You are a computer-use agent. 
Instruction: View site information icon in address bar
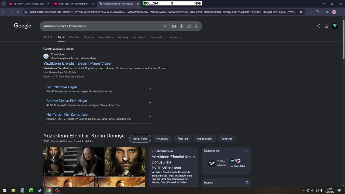pyautogui.click(x=26, y=12)
